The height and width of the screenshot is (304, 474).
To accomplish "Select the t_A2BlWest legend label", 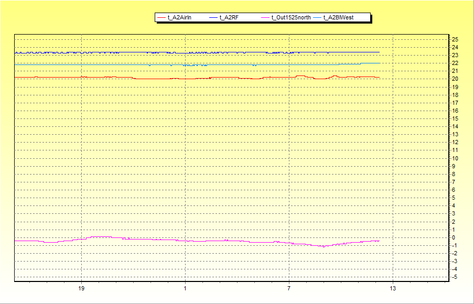I will click(338, 18).
